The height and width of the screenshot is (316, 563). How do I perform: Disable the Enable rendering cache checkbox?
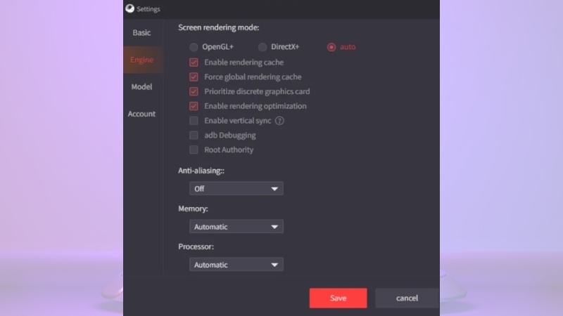point(194,62)
